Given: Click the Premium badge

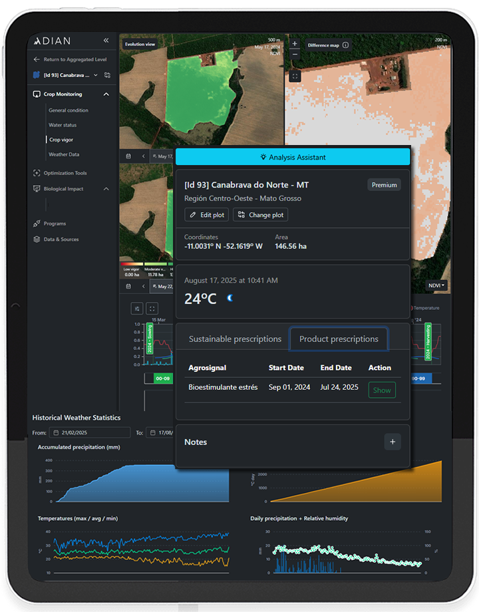Looking at the screenshot, I should click(x=384, y=185).
